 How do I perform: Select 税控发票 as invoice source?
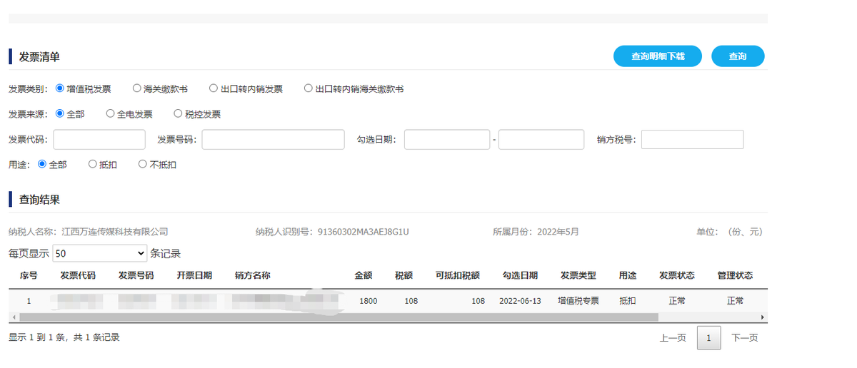coord(179,113)
